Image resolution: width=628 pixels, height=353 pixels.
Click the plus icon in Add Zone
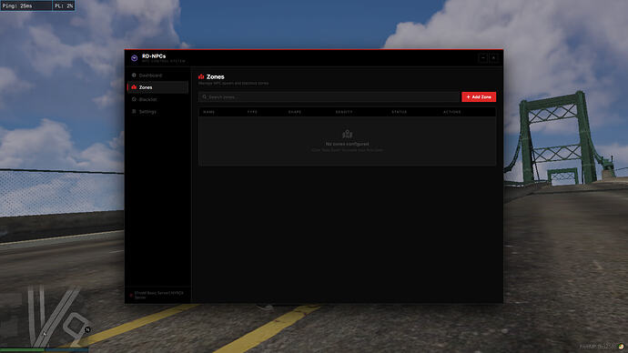pos(468,96)
